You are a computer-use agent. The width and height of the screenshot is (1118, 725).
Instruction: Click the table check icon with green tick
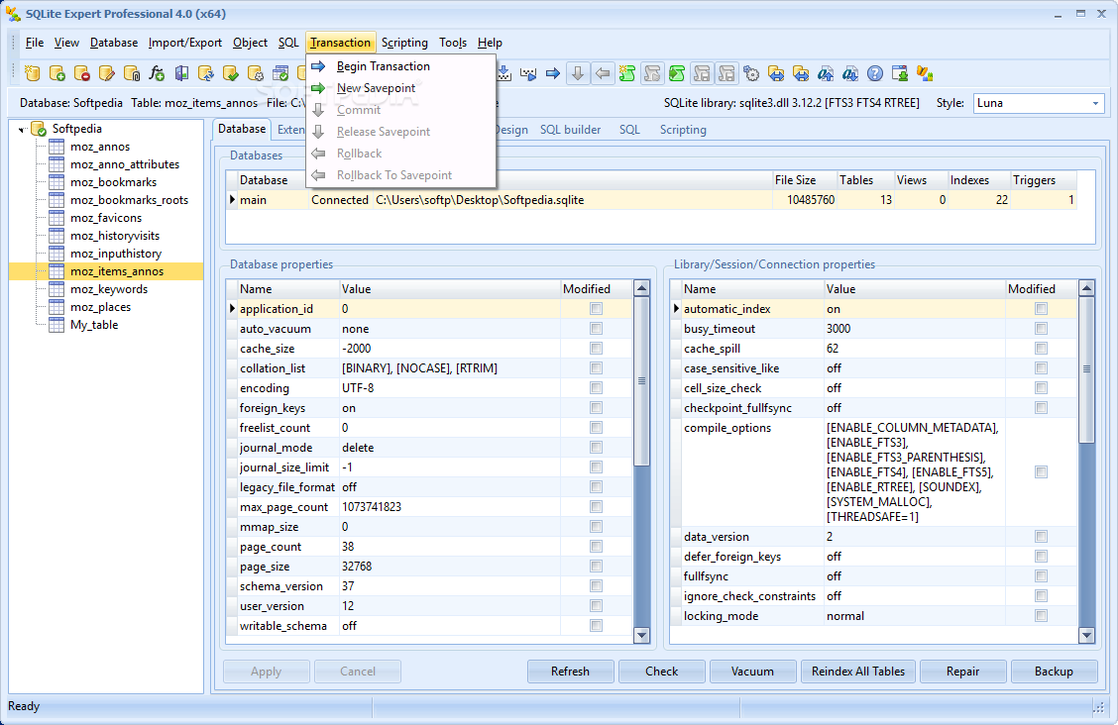pyautogui.click(x=280, y=73)
